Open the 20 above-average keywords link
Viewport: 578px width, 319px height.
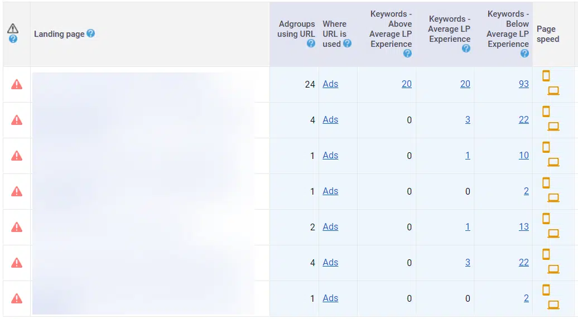(406, 84)
